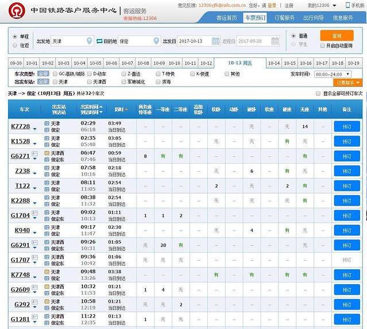This screenshot has height=329, width=367.
Task: Open the departure date calendar icon
Action: coord(215,41)
